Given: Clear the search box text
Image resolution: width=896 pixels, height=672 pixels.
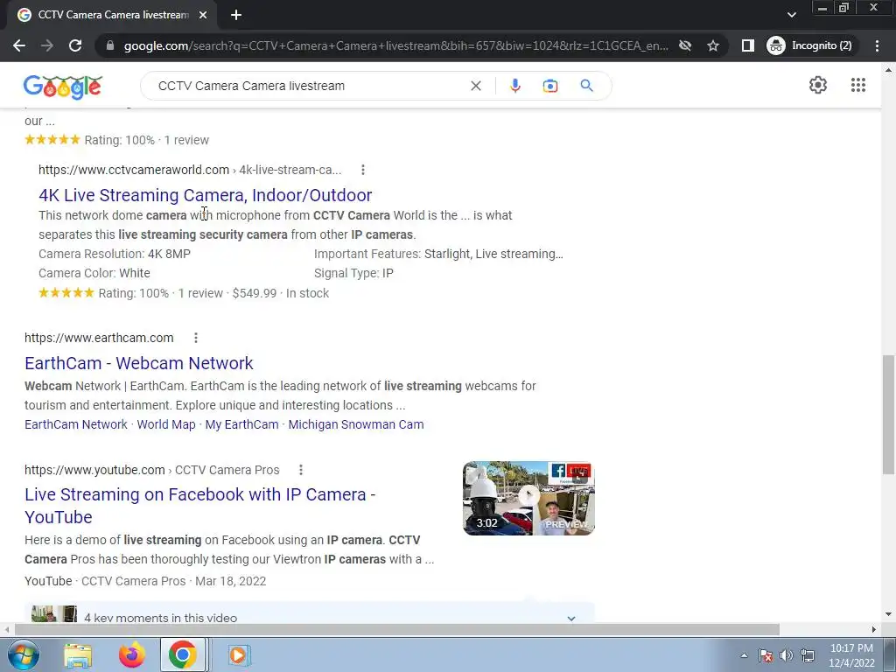Looking at the screenshot, I should [475, 86].
